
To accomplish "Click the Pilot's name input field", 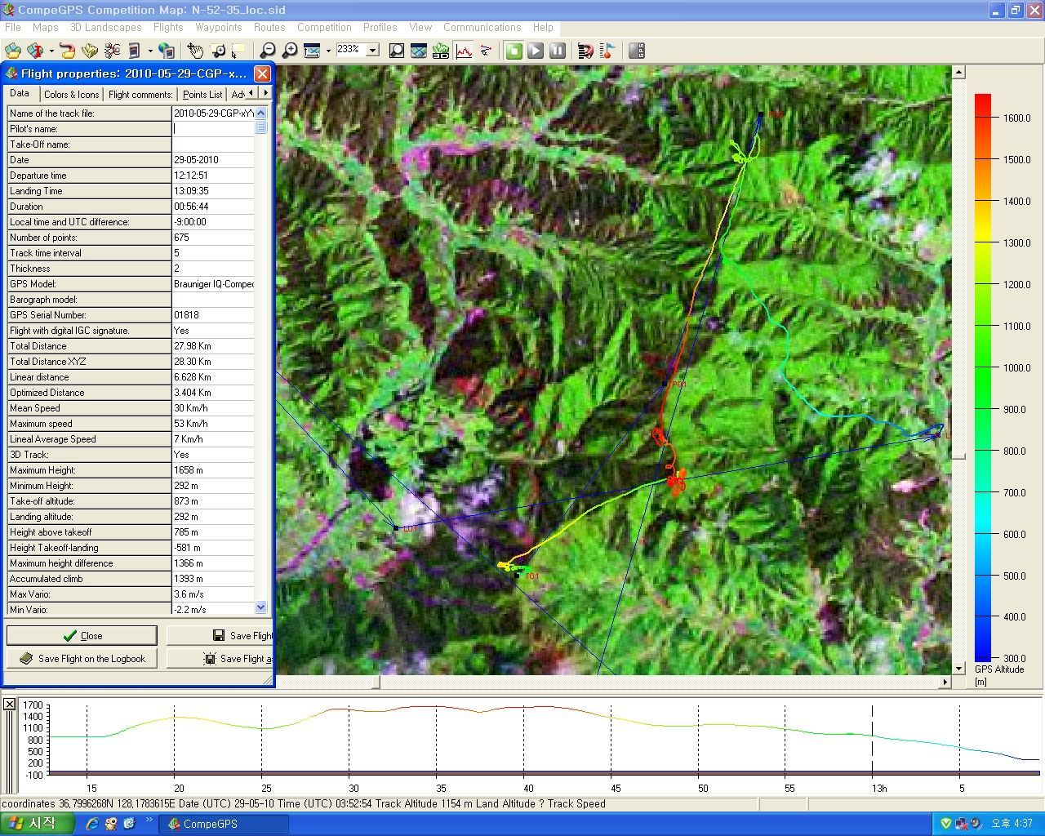I will click(213, 128).
